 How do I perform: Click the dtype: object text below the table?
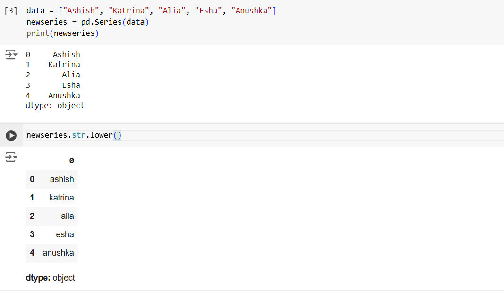50,278
